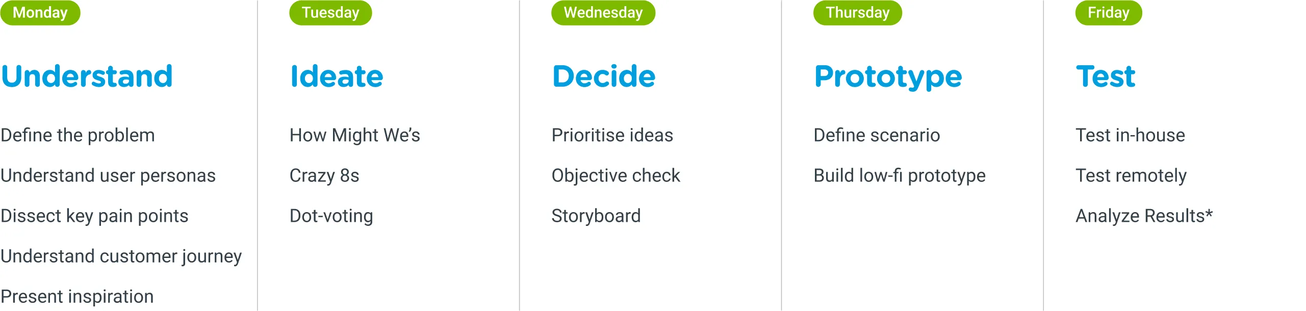Viewport: 1306px width, 311px height.
Task: Select the Prototype heading
Action: 888,77
